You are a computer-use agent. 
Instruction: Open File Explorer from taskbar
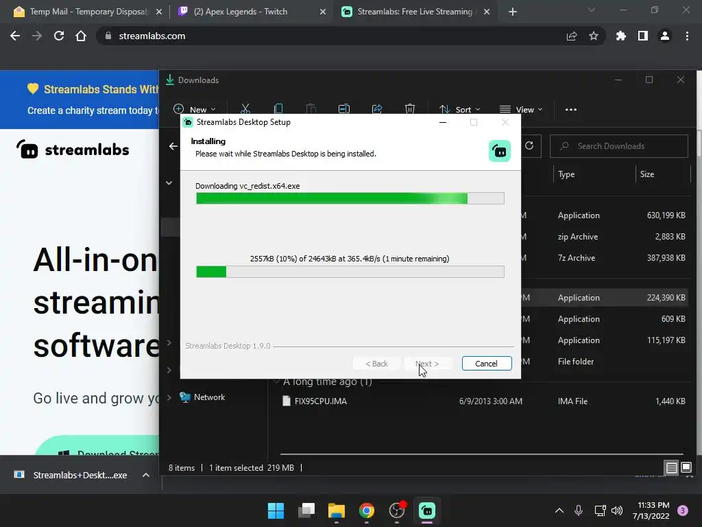click(x=336, y=511)
